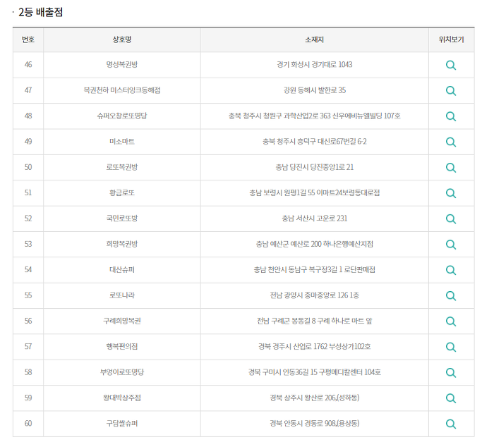Click address 충남 예산군 예산로 200 하나은행예산지점
482x442 pixels.
click(315, 244)
